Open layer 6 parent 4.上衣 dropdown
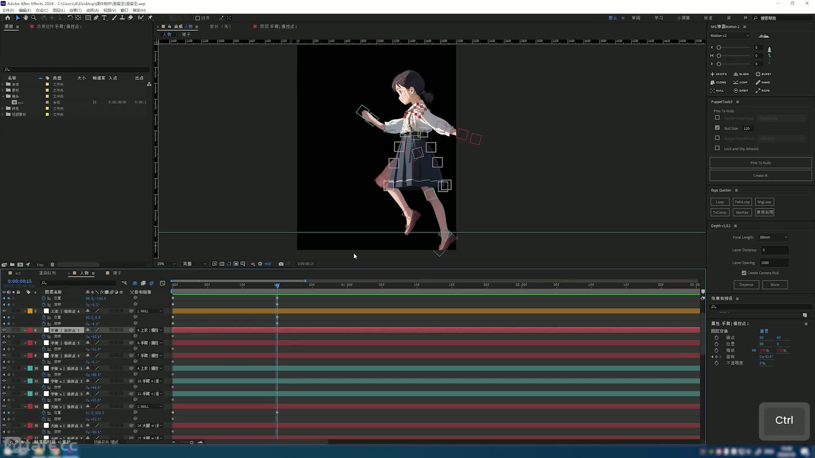815x458 pixels. (x=149, y=330)
